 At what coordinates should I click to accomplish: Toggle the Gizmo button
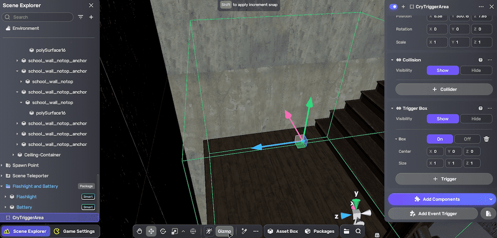point(225,232)
